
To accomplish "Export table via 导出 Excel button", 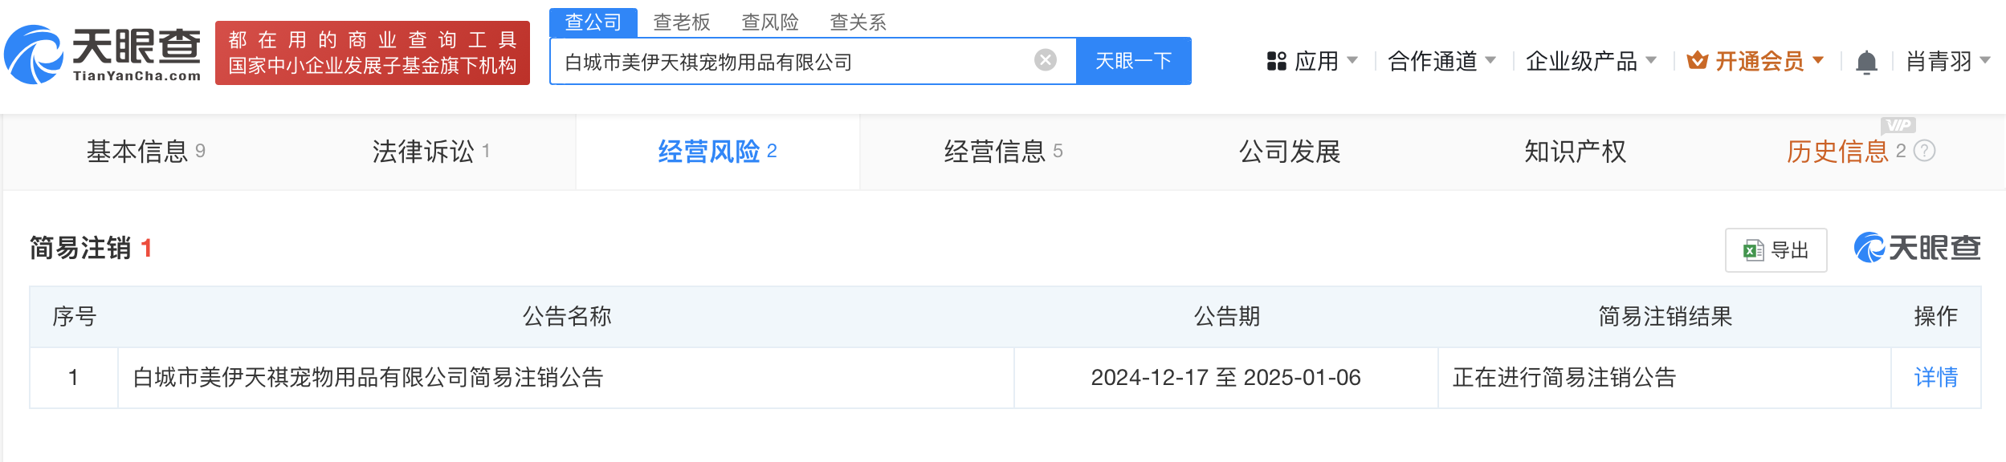I will pos(1776,250).
